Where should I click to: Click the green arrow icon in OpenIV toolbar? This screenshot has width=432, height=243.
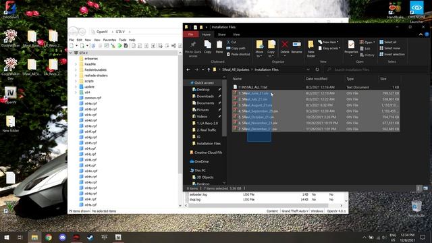point(119,46)
